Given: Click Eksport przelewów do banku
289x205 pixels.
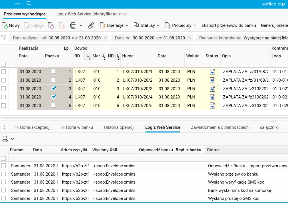Looking at the screenshot, I should click(229, 25).
